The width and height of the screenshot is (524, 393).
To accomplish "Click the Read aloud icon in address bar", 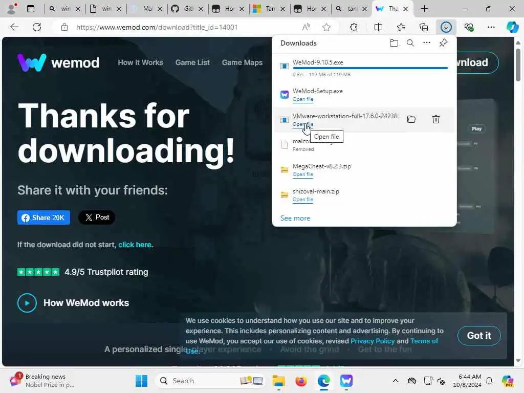I will tap(306, 27).
